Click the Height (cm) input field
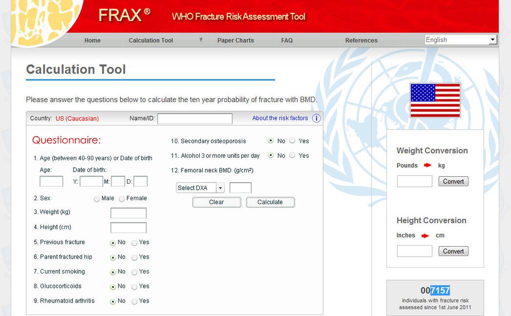The width and height of the screenshot is (511, 316). coord(128,228)
